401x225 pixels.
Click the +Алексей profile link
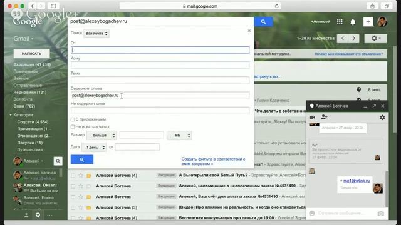pyautogui.click(x=320, y=22)
